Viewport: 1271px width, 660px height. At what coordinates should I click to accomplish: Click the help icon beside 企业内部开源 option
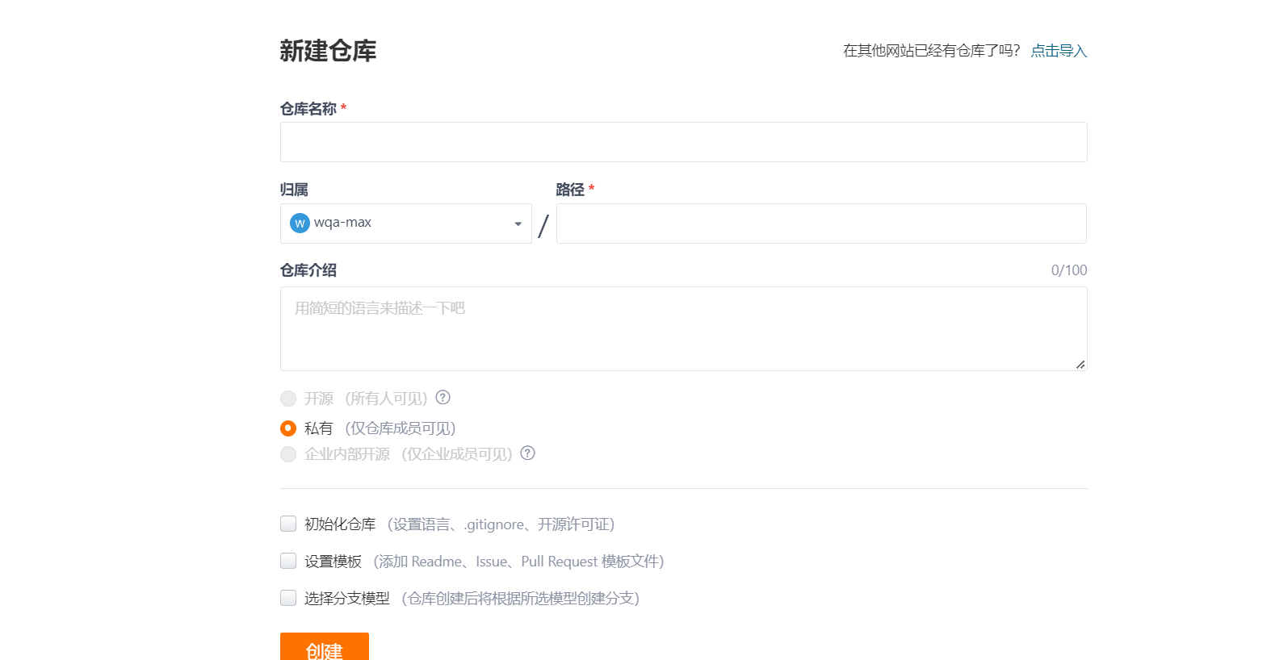point(527,453)
